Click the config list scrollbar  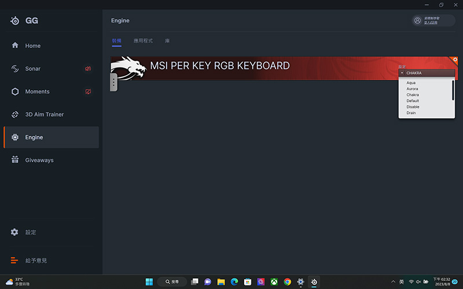pyautogui.click(x=453, y=90)
